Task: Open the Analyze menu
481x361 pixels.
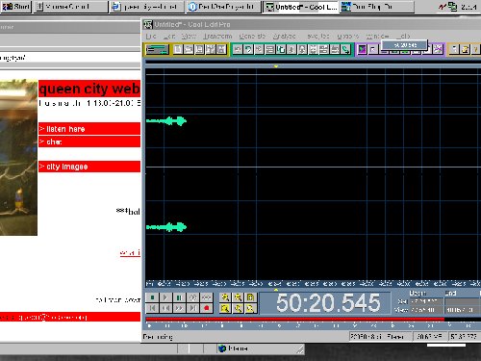Action: click(x=285, y=37)
